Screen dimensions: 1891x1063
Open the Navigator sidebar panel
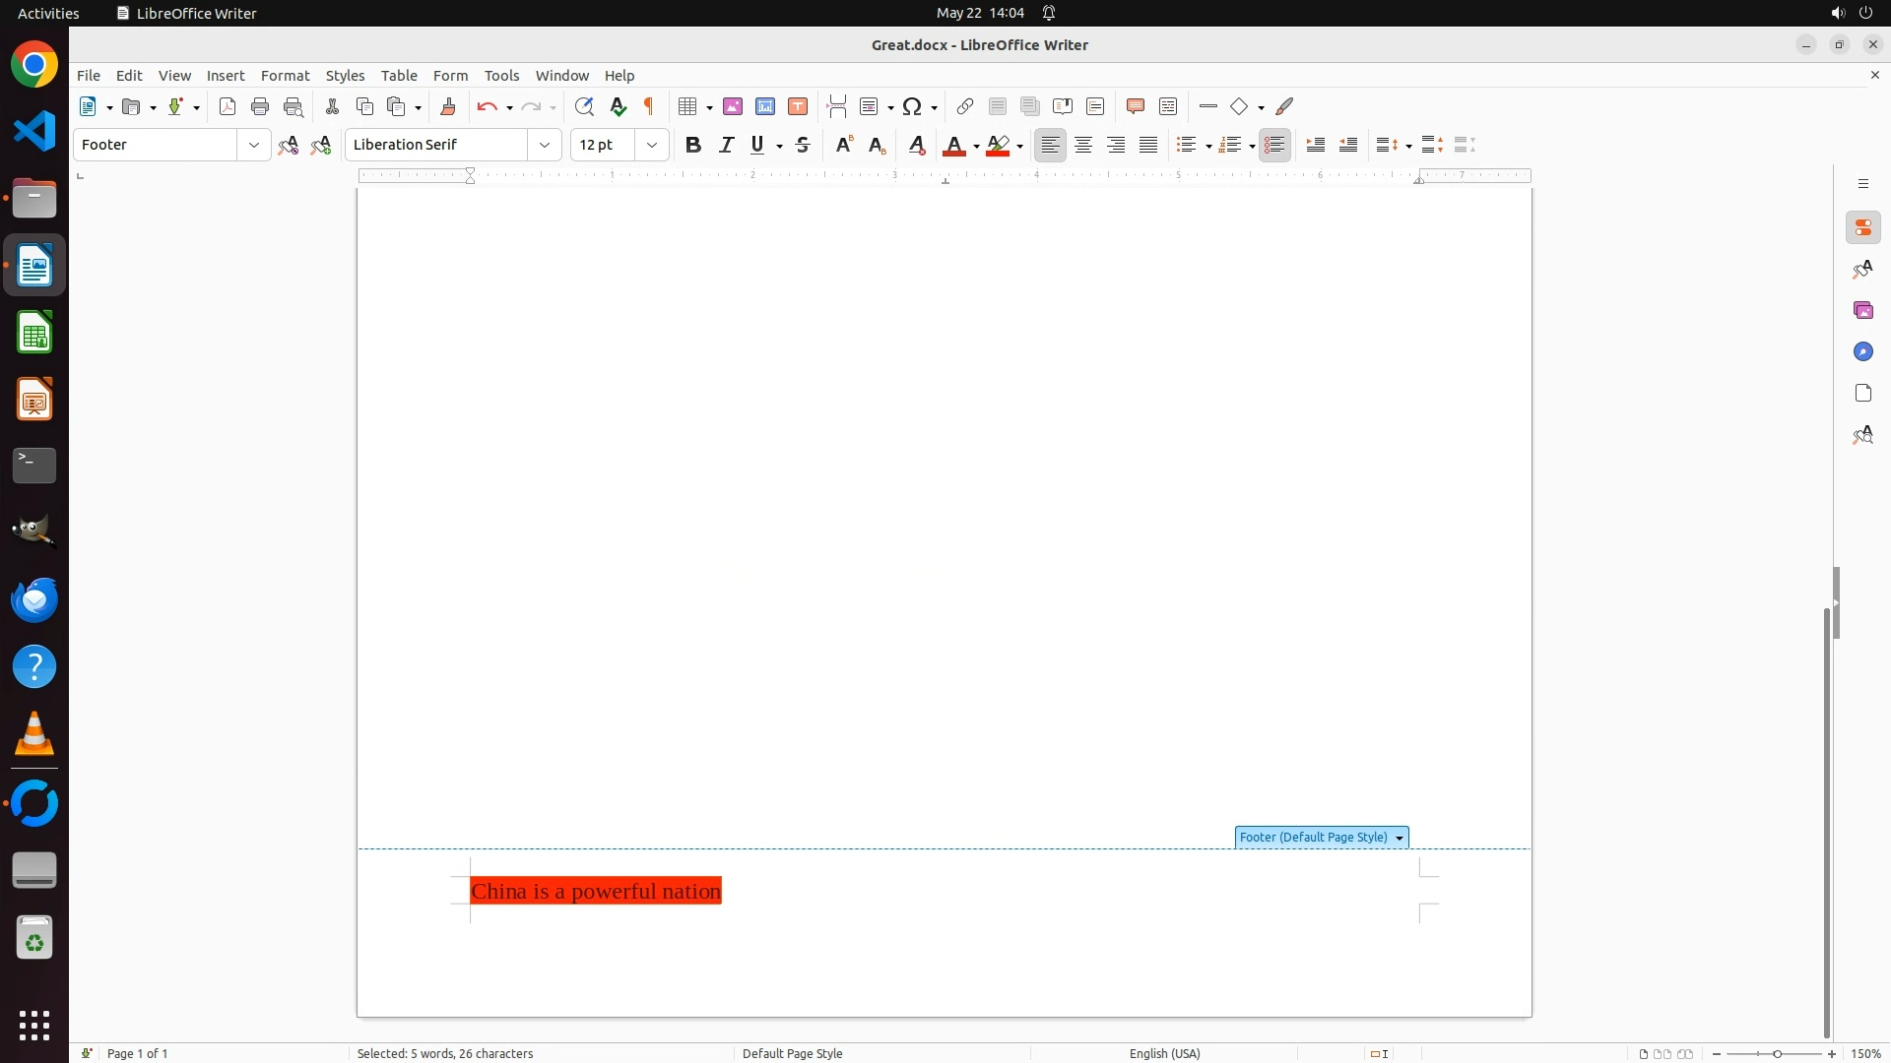[x=1862, y=352]
